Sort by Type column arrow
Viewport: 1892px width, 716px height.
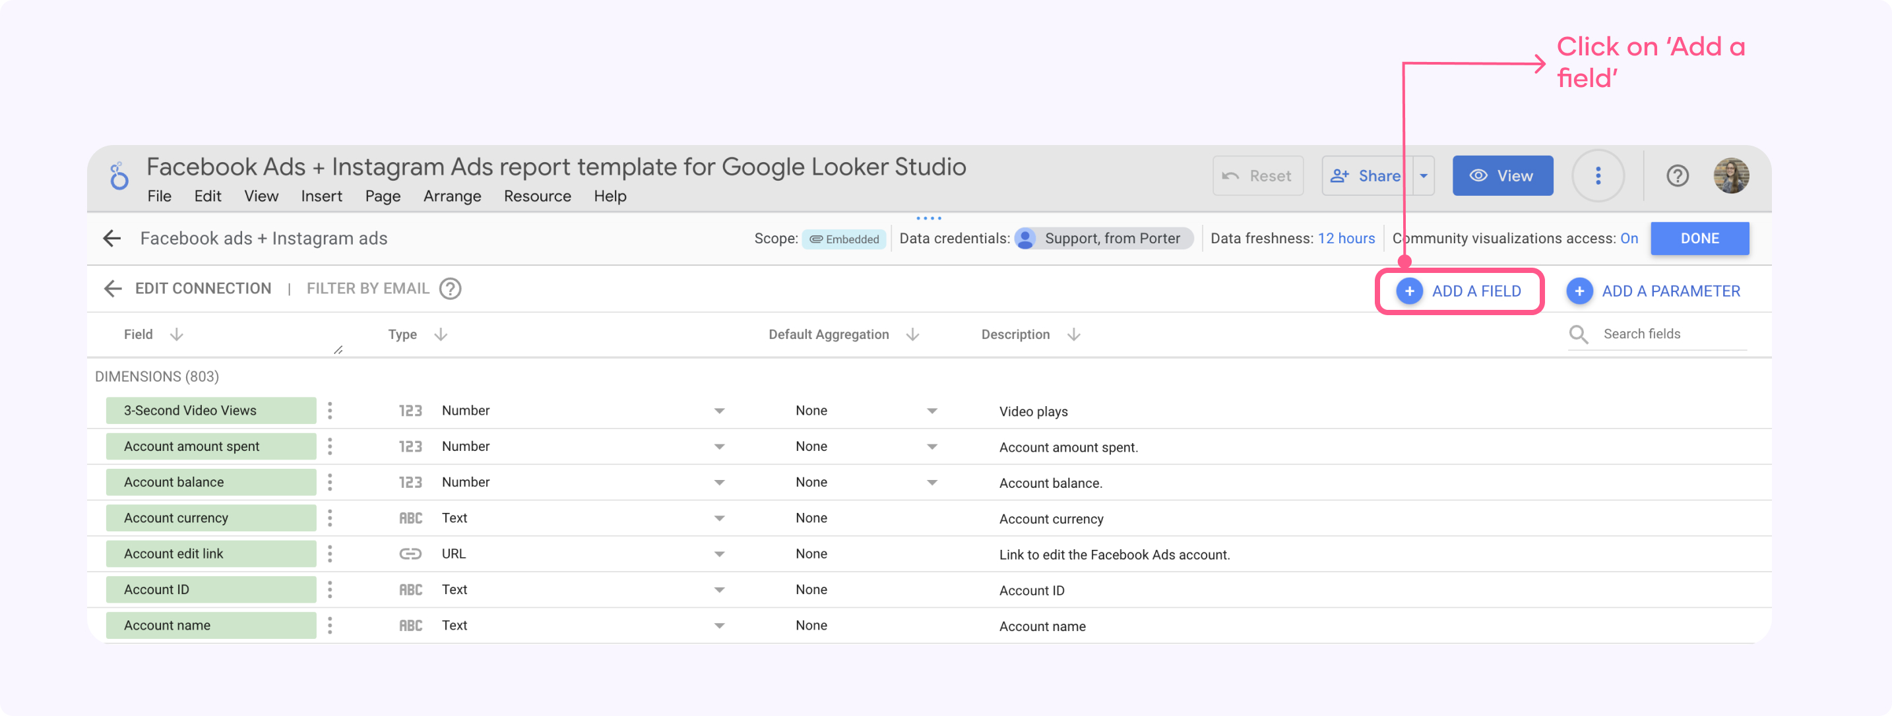click(x=441, y=335)
